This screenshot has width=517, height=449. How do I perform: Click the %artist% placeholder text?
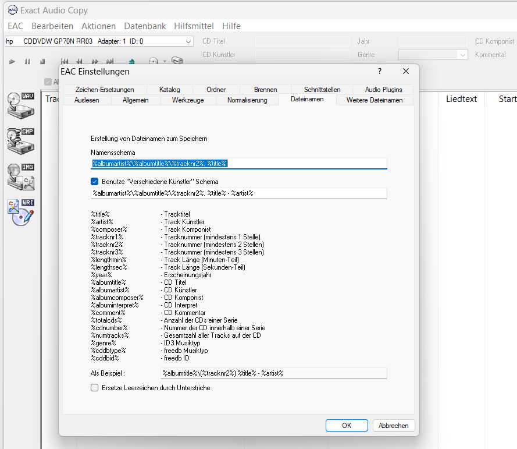pyautogui.click(x=102, y=222)
